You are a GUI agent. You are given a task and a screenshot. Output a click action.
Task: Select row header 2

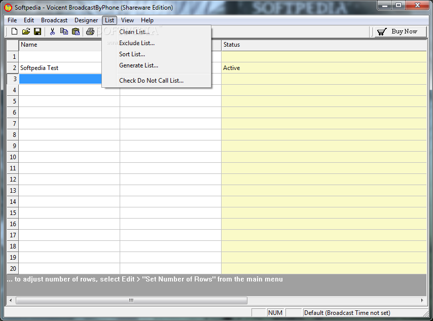point(13,68)
